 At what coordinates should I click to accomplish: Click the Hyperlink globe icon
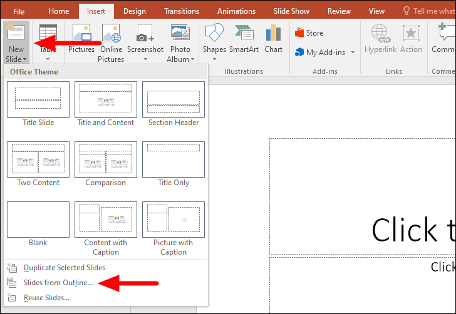380,33
